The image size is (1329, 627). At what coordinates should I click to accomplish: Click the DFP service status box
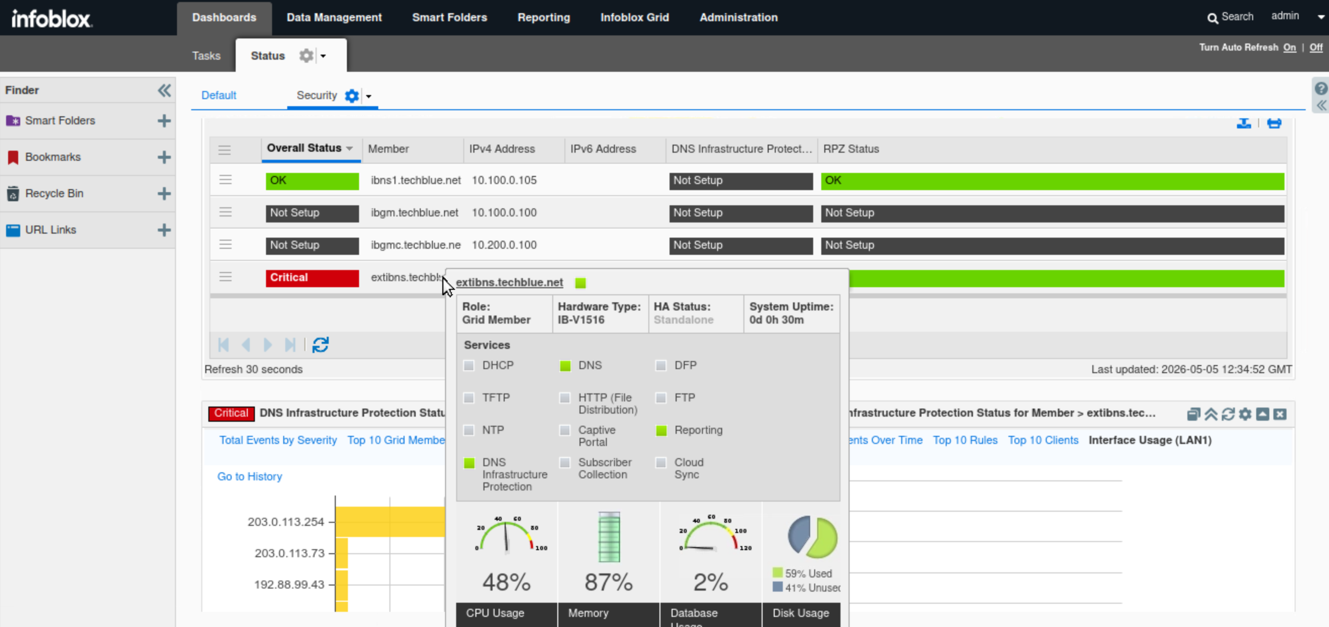[x=661, y=366]
